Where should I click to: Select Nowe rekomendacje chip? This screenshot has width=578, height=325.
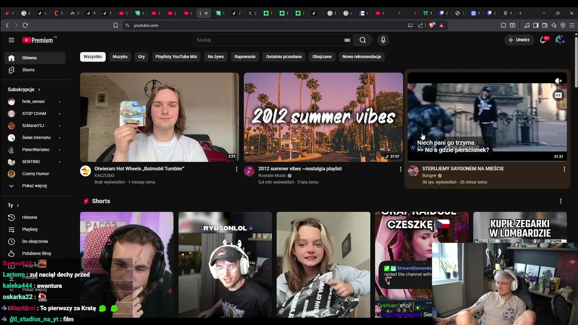click(362, 57)
